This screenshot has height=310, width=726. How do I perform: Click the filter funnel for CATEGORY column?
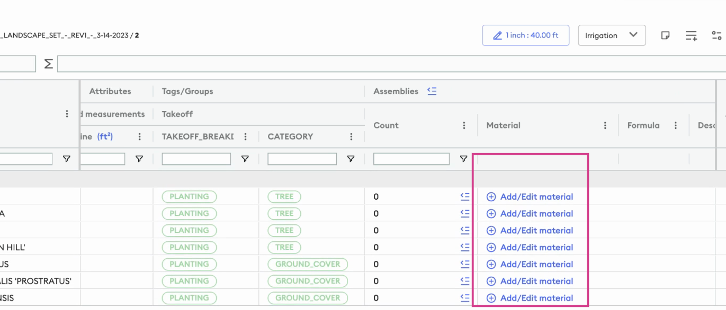(x=351, y=158)
